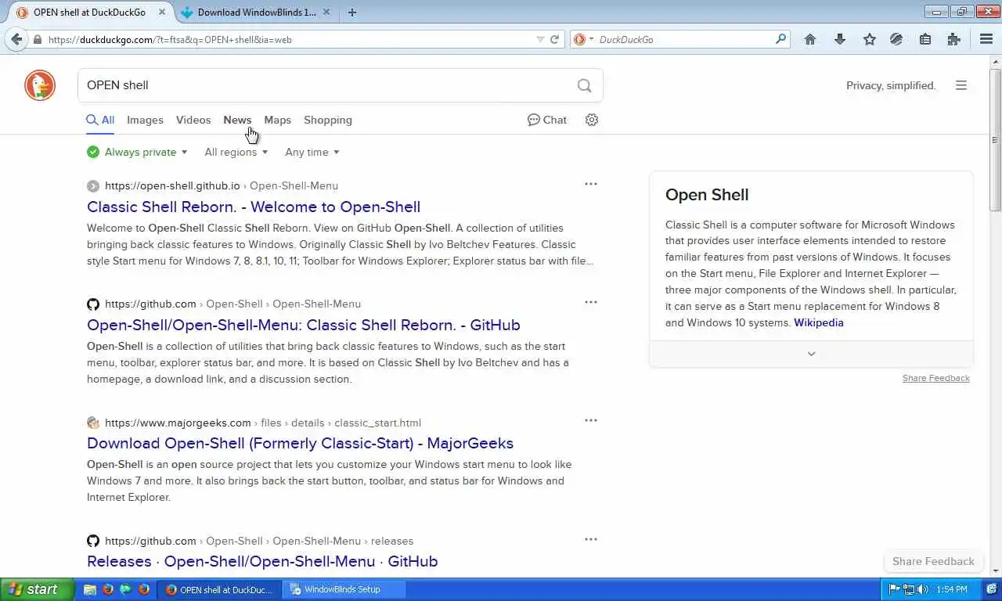
Task: Open the Downloads arrow icon
Action: click(x=840, y=39)
